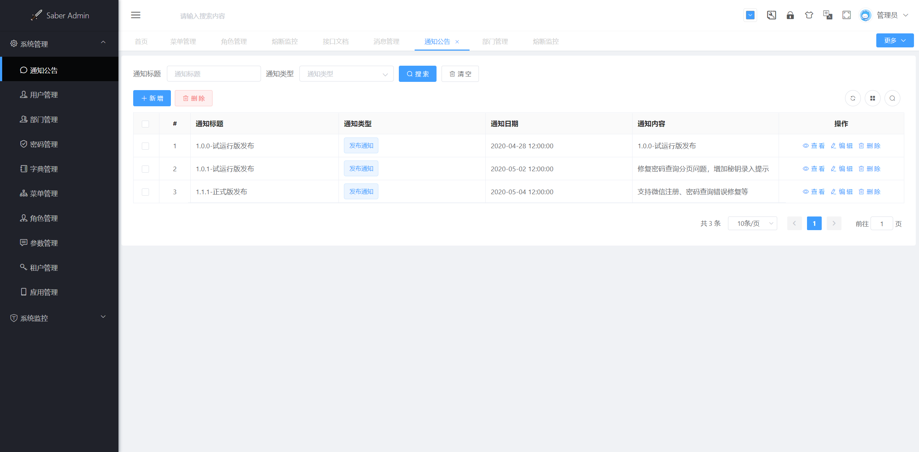Image resolution: width=919 pixels, height=452 pixels.
Task: Check the row 1 checkbox
Action: (x=145, y=146)
